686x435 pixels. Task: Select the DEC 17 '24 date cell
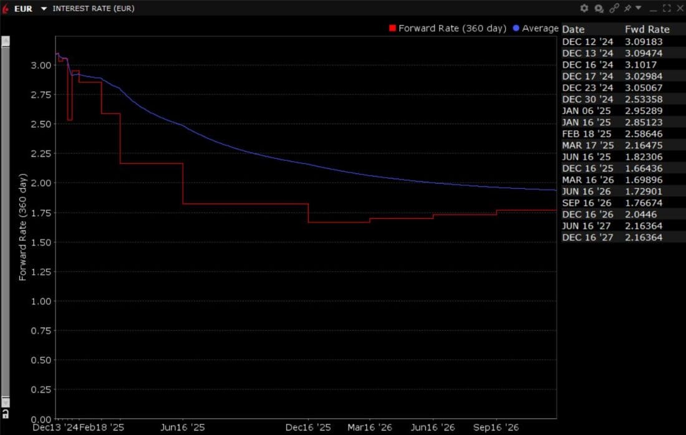587,76
